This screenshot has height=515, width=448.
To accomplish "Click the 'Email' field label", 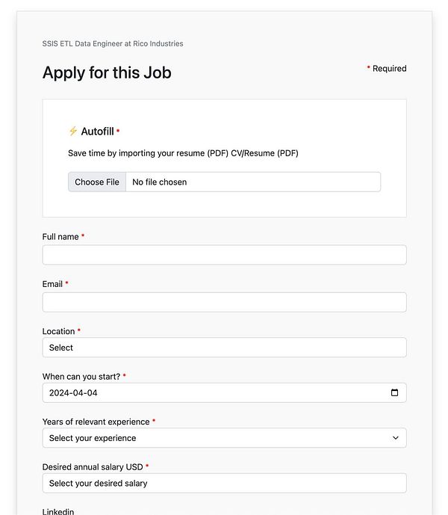I will [x=52, y=284].
